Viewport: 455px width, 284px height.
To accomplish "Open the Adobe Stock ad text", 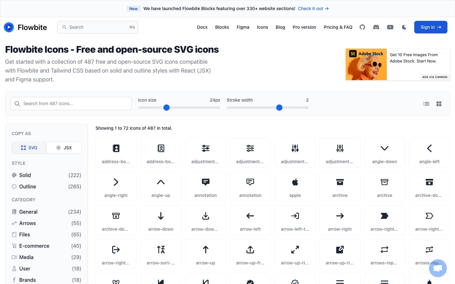I will (414, 58).
